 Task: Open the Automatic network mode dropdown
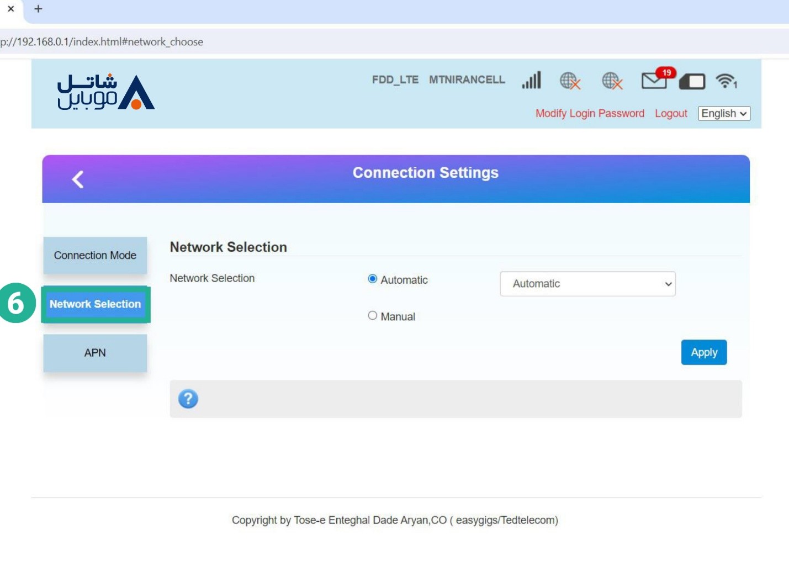pos(587,284)
